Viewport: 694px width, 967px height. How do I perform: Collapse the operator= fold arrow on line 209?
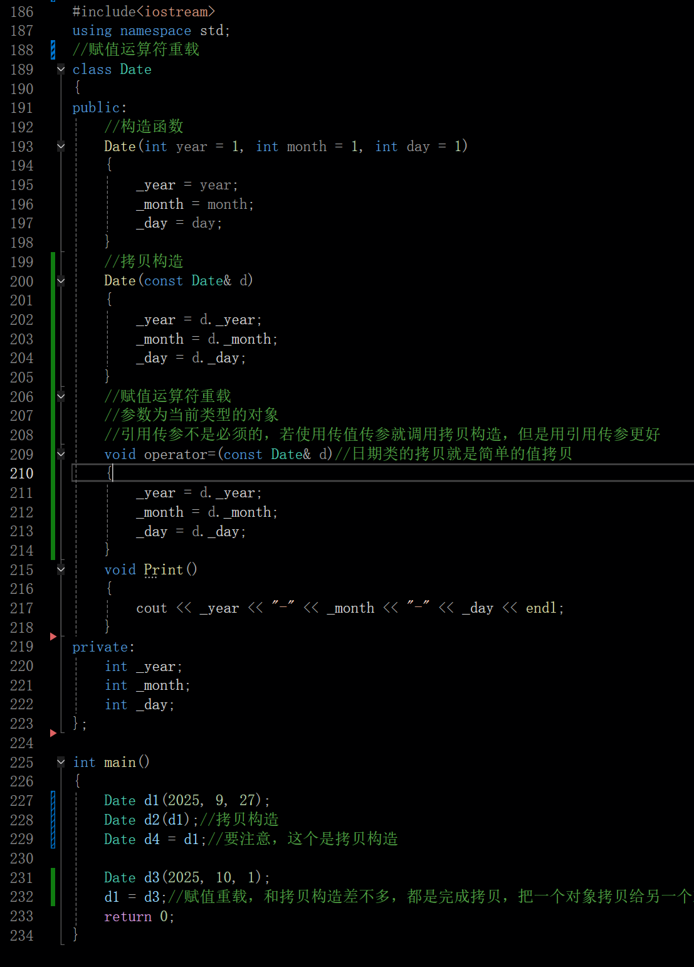61,454
